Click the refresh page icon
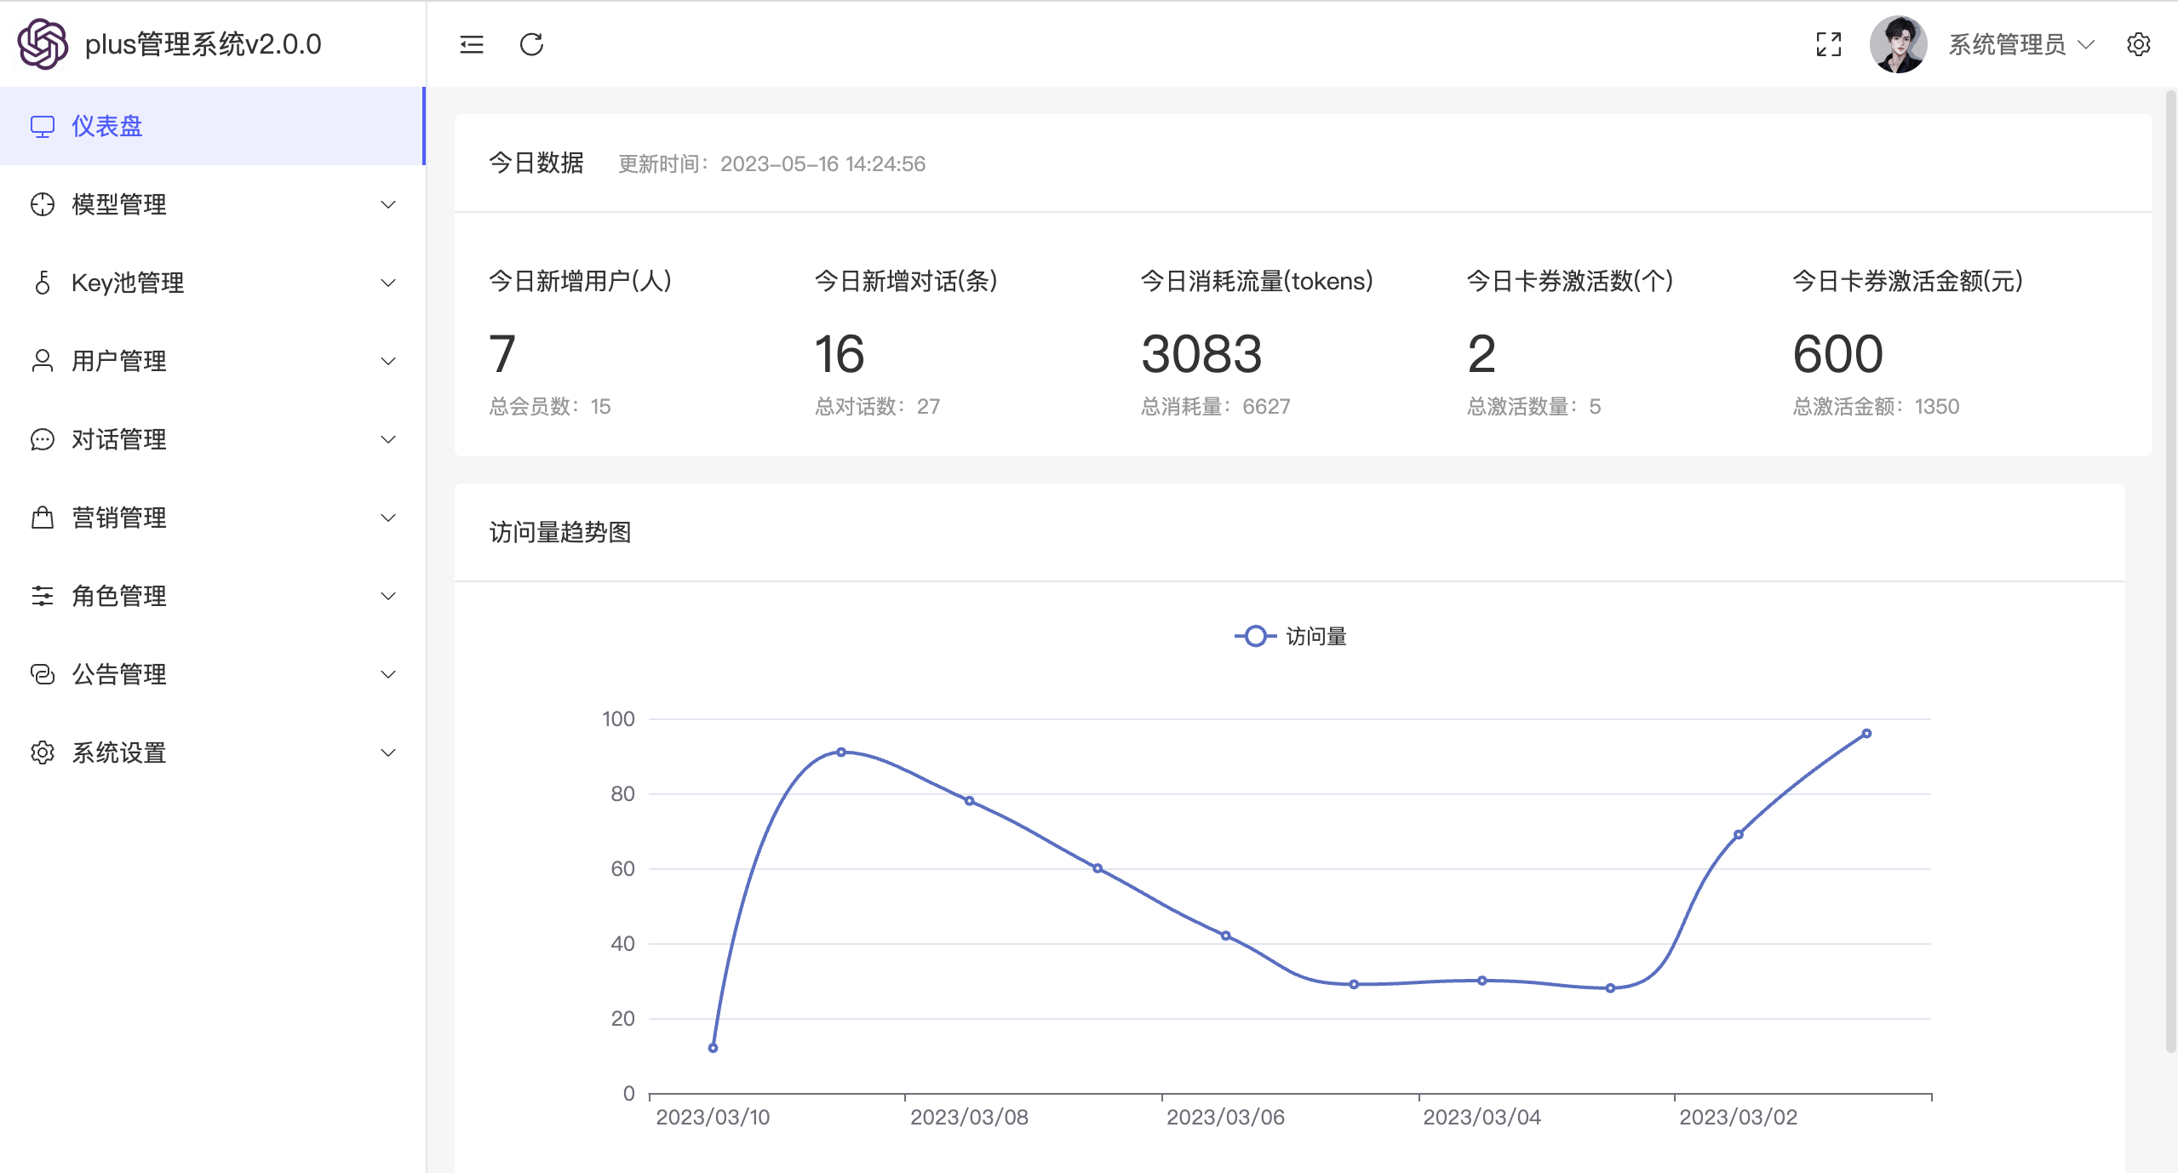Image resolution: width=2178 pixels, height=1173 pixels. tap(531, 44)
